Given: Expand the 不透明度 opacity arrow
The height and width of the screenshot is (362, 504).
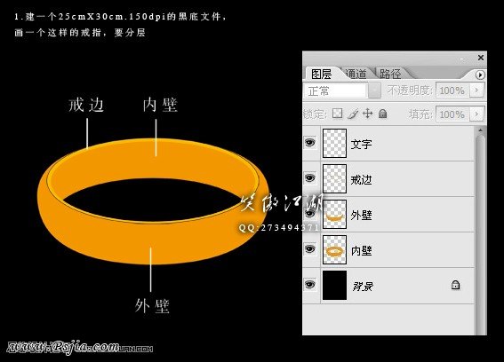Looking at the screenshot, I should click(476, 90).
